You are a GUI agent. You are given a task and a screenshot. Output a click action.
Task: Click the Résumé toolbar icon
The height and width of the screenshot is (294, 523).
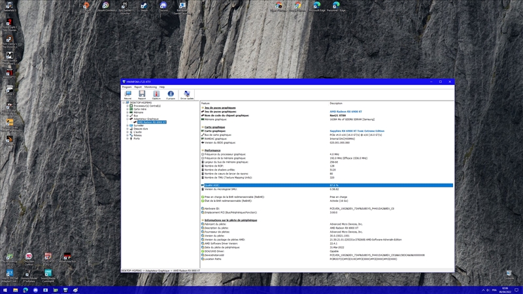pyautogui.click(x=127, y=95)
